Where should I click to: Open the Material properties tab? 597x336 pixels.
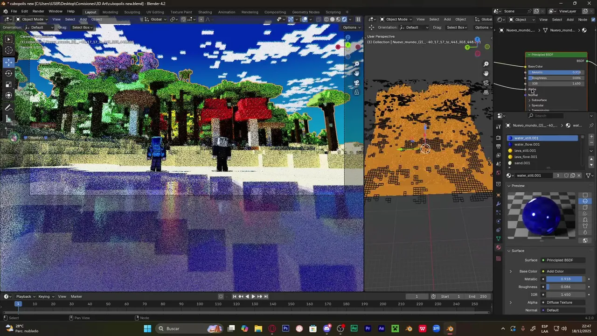point(498,248)
